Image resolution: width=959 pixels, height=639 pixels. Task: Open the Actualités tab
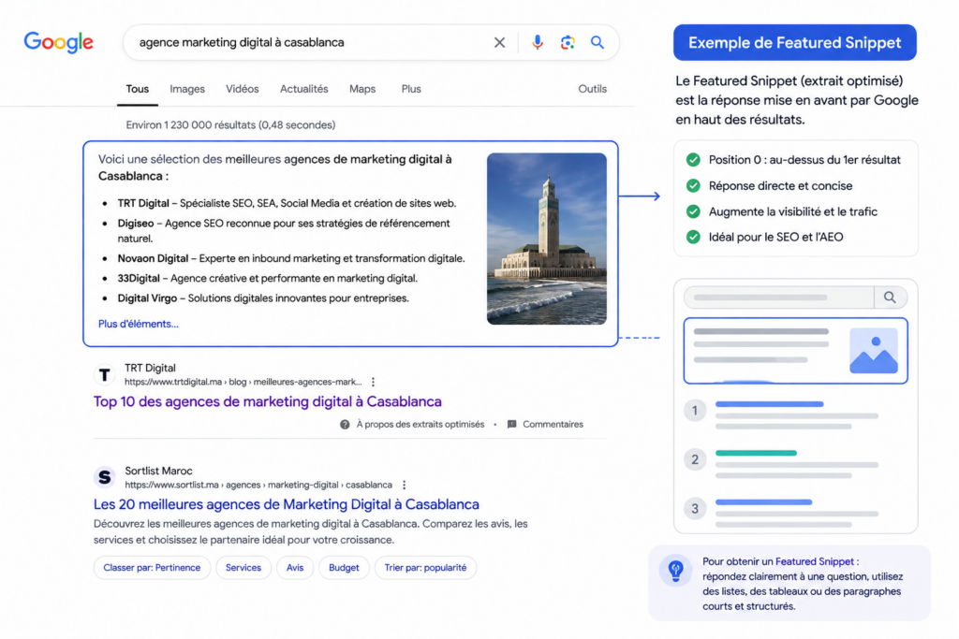point(304,89)
